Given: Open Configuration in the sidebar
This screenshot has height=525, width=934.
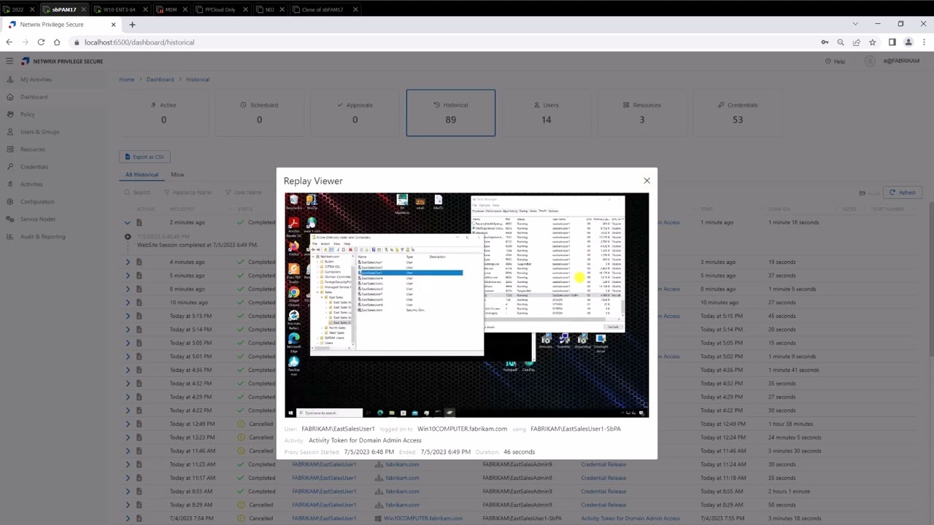Looking at the screenshot, I should click(x=36, y=202).
